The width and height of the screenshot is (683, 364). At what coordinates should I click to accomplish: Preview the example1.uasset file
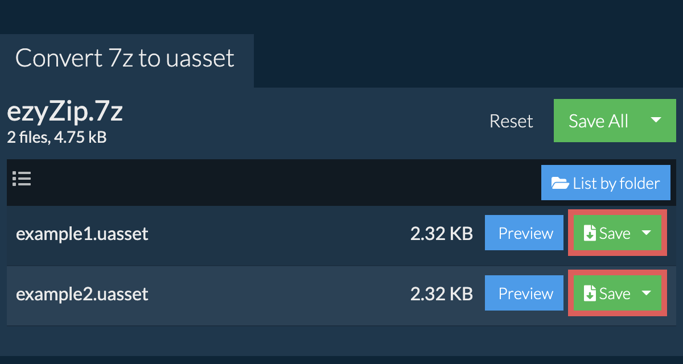[x=525, y=234]
